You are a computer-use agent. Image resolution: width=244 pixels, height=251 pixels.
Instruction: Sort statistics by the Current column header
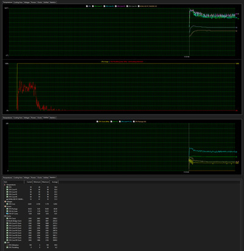(x=29, y=182)
